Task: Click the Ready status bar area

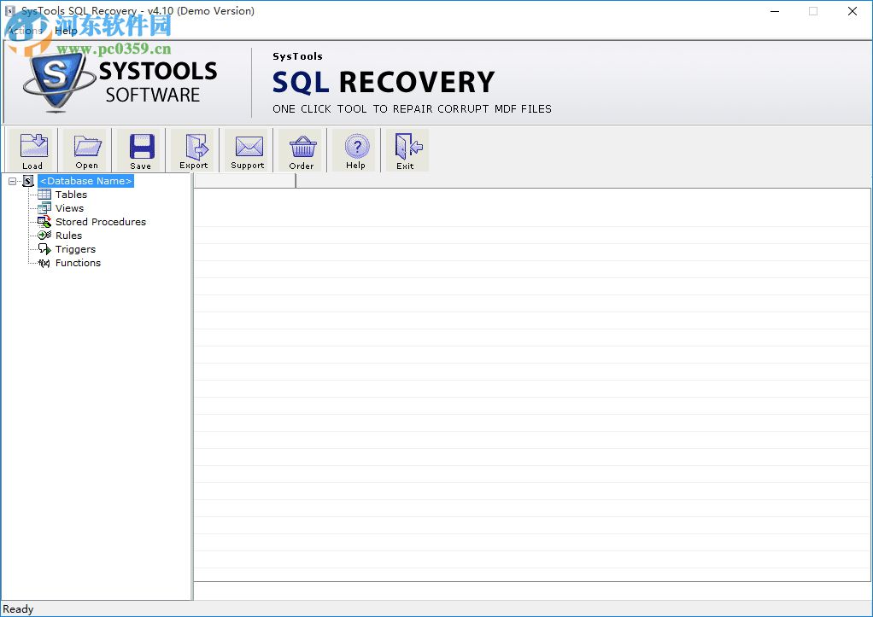Action: point(18,608)
